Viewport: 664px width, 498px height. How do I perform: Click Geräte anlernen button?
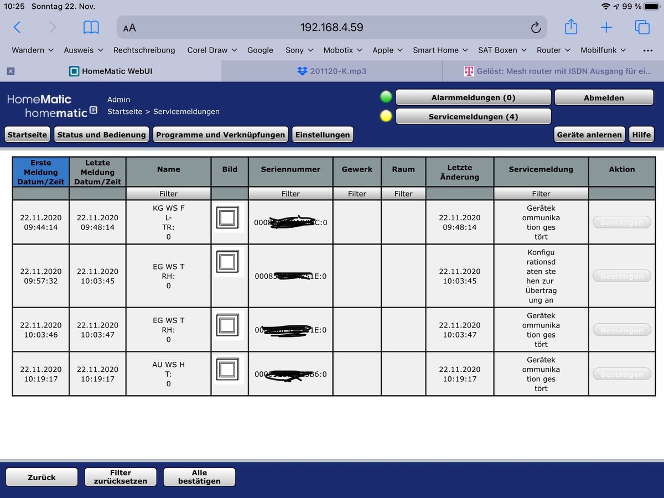(589, 134)
